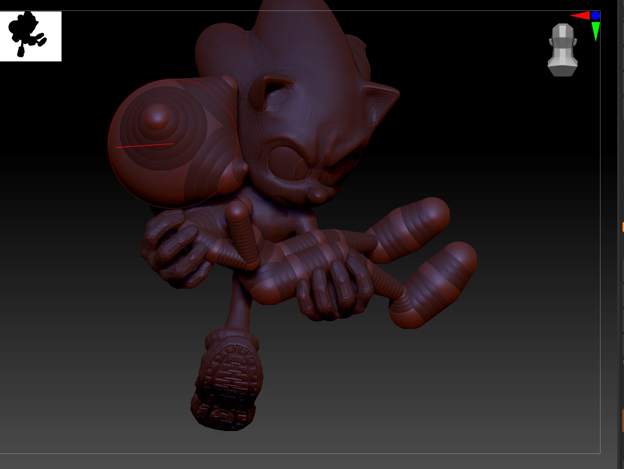
Task: Click the tall orange bar at lower right edge
Action: tap(622, 421)
